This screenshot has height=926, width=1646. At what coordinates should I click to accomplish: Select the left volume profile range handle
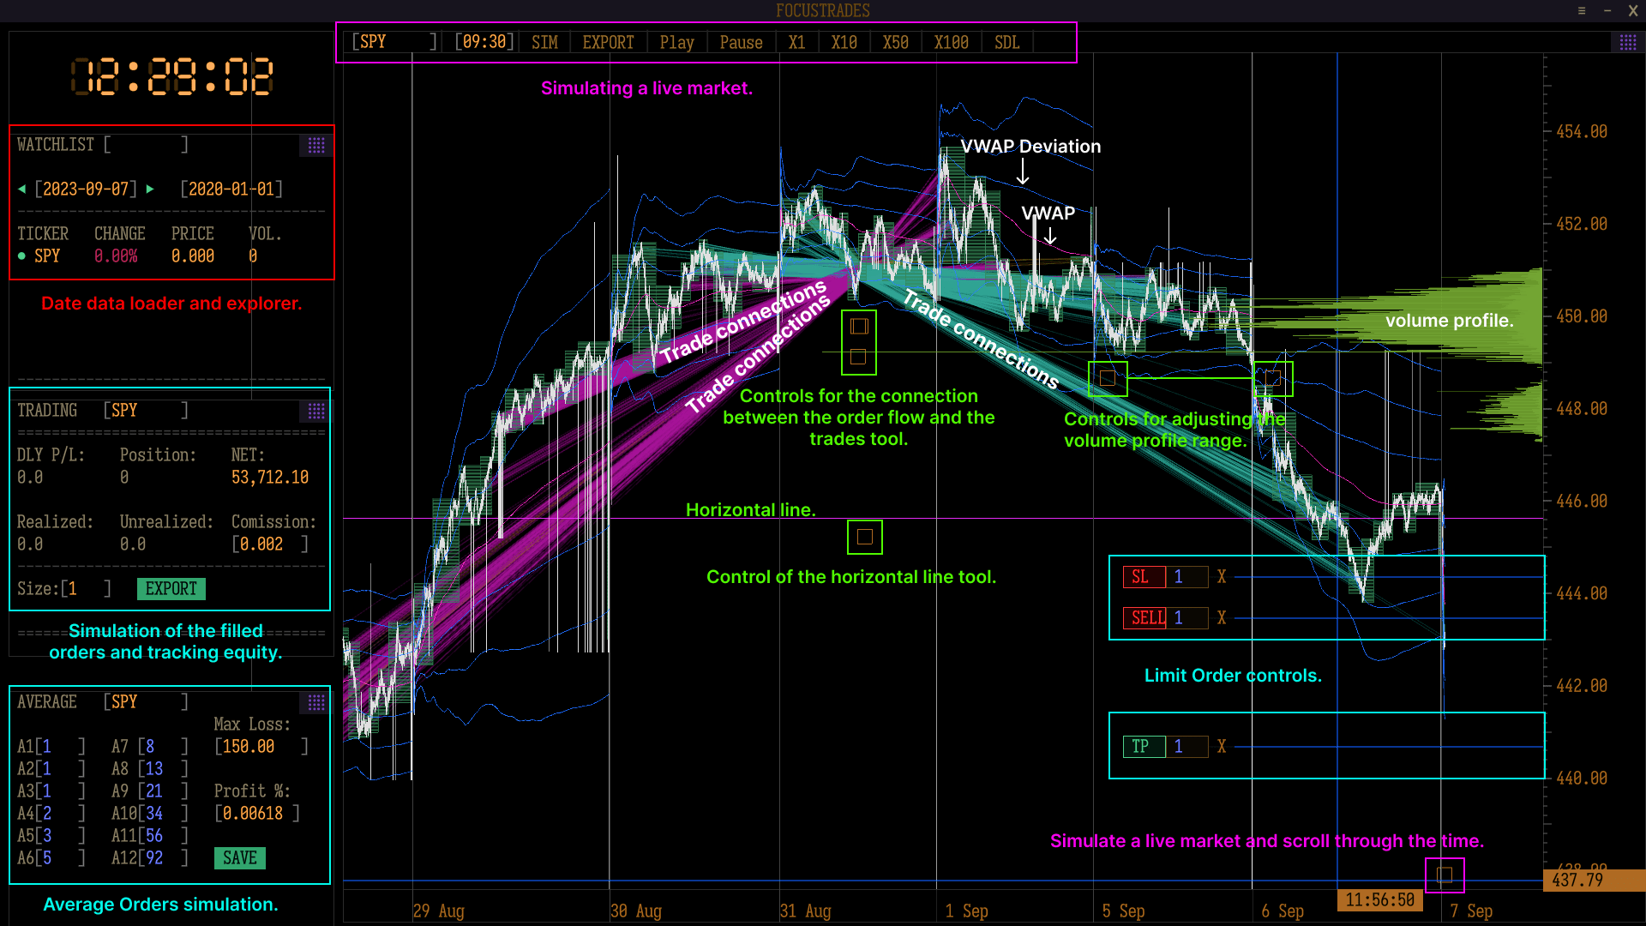point(1108,377)
